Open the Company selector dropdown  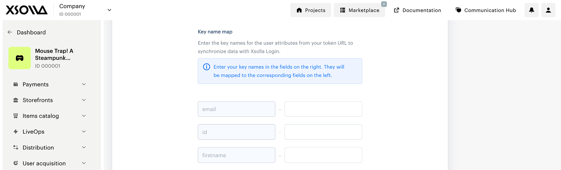(109, 10)
